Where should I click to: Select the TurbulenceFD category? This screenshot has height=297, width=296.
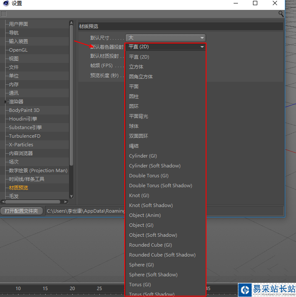(25, 136)
